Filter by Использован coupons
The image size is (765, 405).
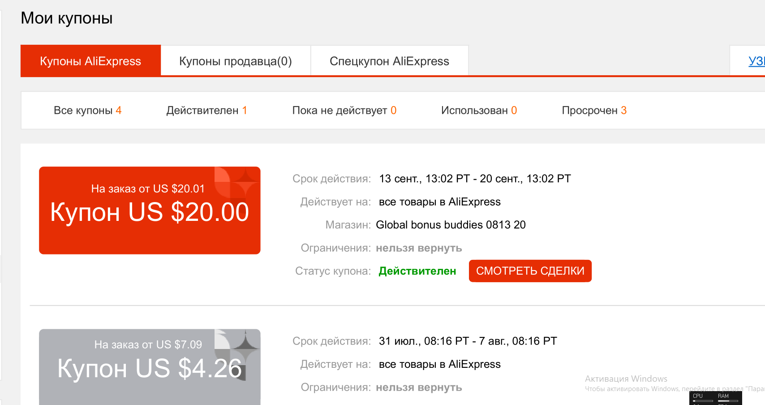tap(479, 110)
